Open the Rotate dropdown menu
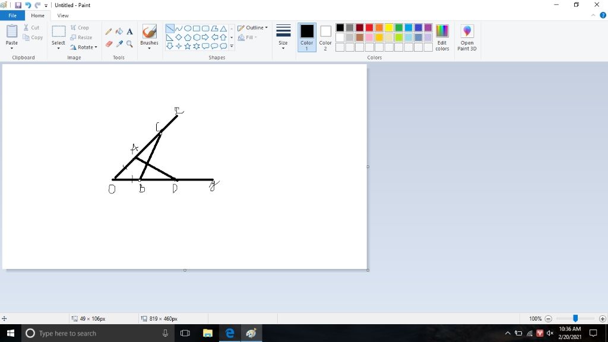This screenshot has height=342, width=608. coord(84,47)
